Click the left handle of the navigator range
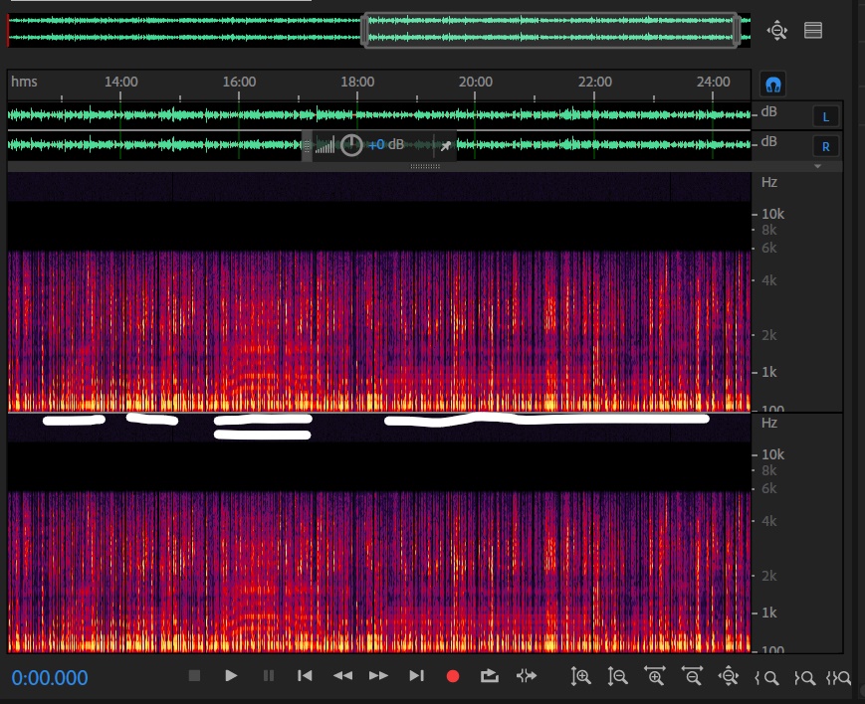Viewport: 865px width, 704px height. (364, 29)
